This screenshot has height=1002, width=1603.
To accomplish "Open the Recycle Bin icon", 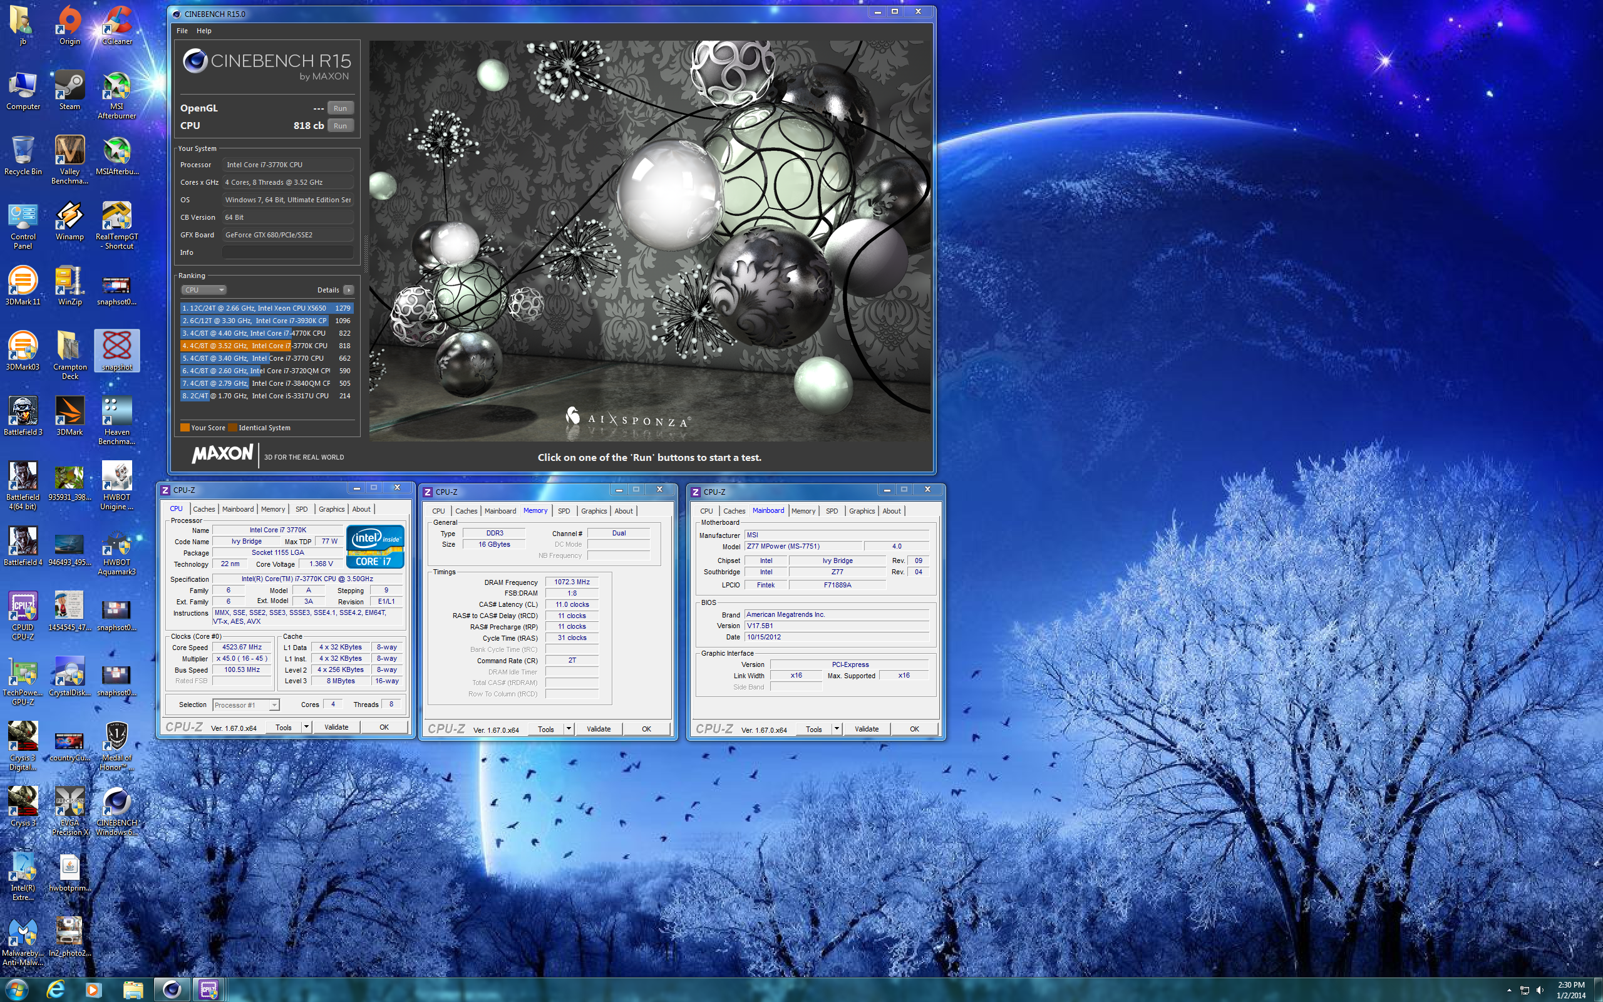I will [x=23, y=155].
